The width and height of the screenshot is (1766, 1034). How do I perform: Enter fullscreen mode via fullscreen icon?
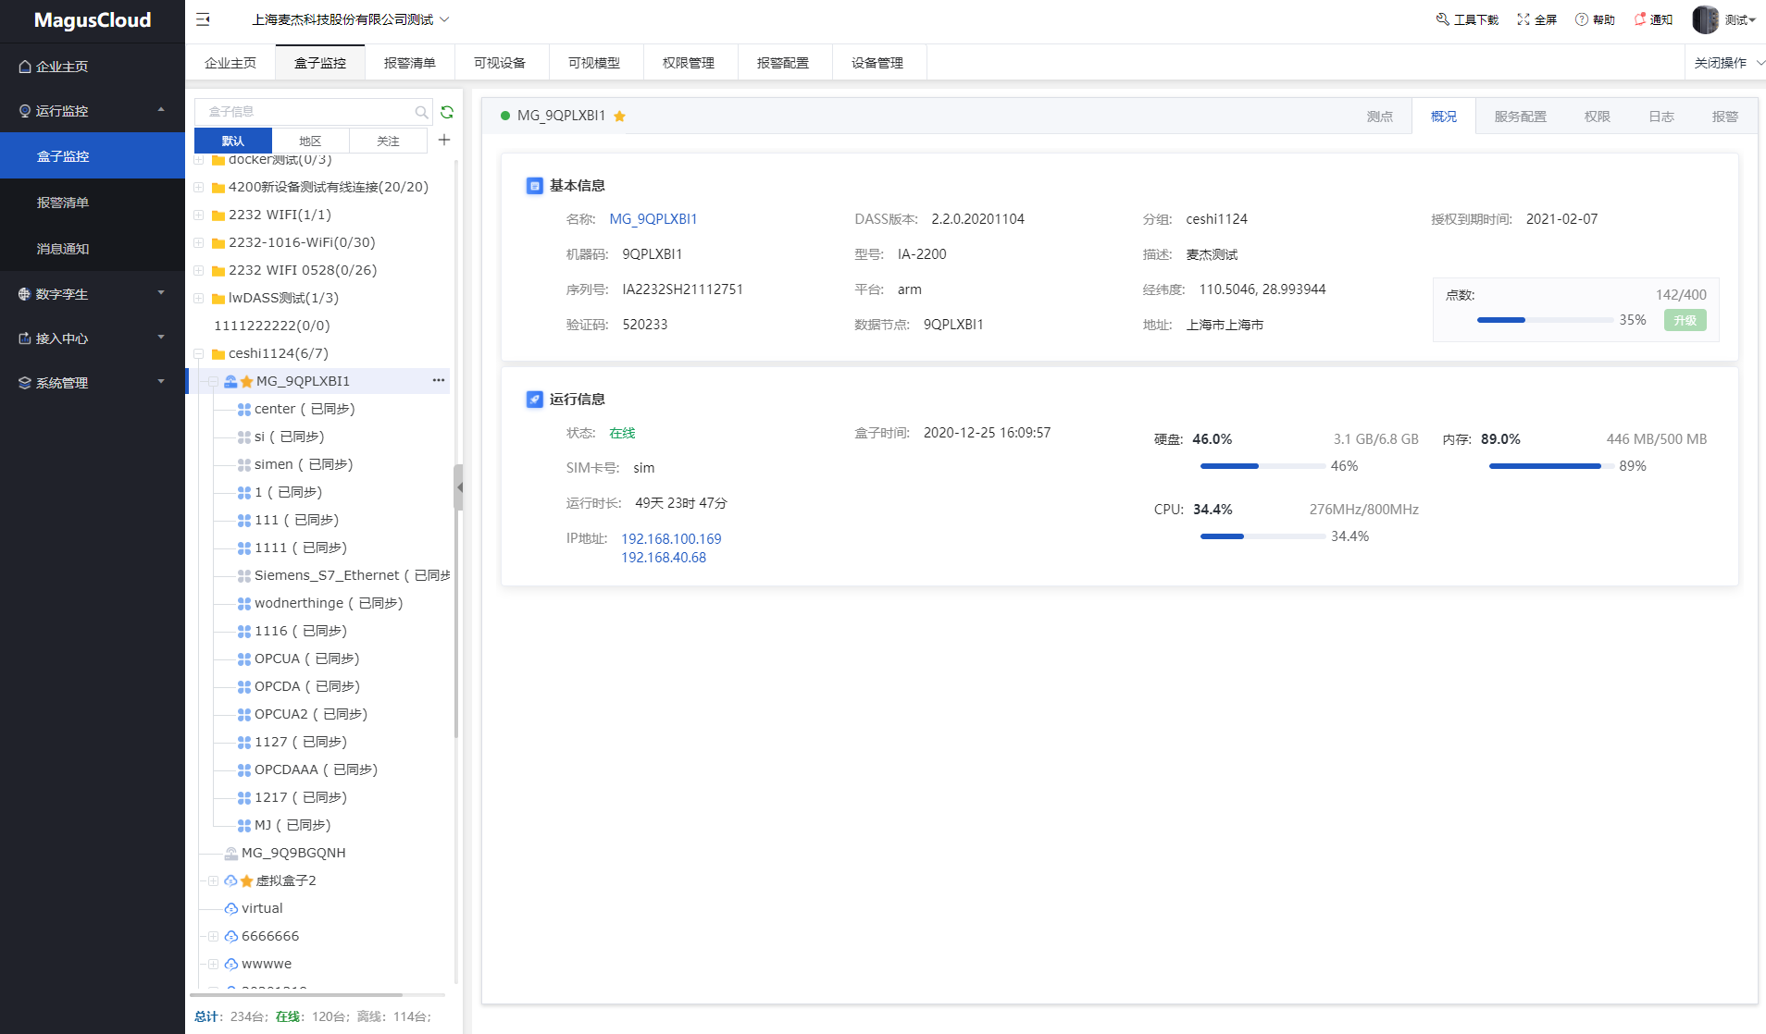tap(1523, 19)
